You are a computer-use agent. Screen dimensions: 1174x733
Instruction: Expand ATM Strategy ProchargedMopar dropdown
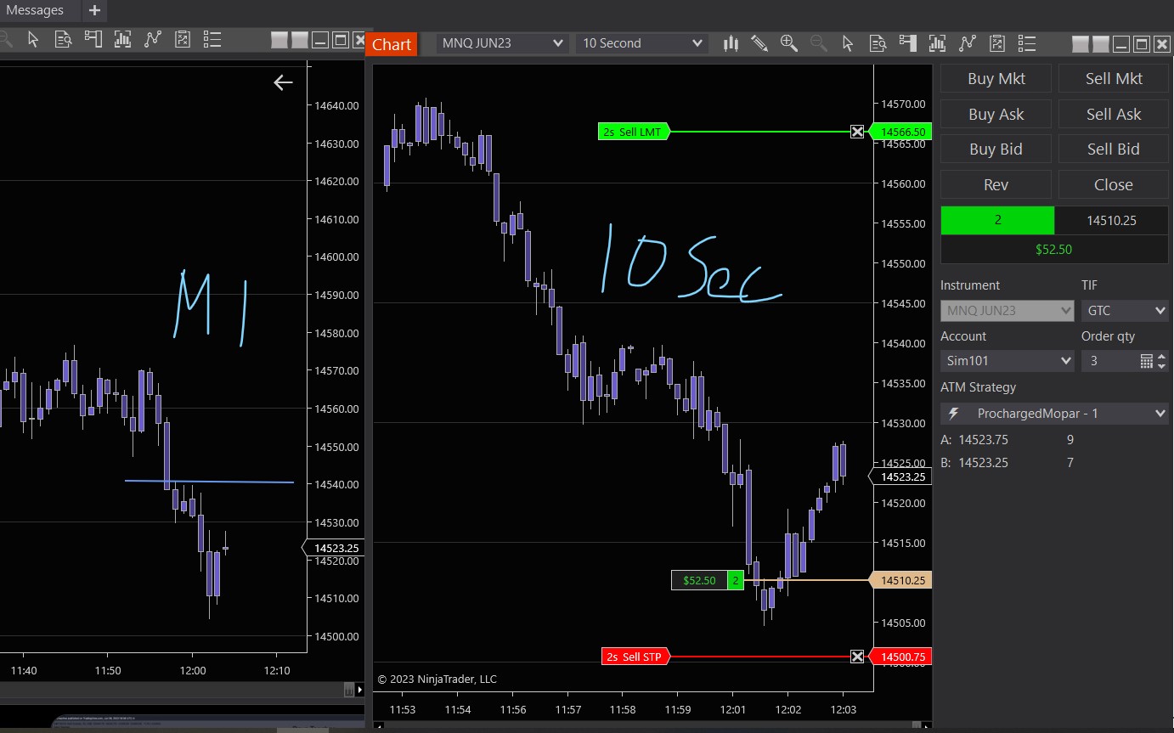[x=1054, y=414]
